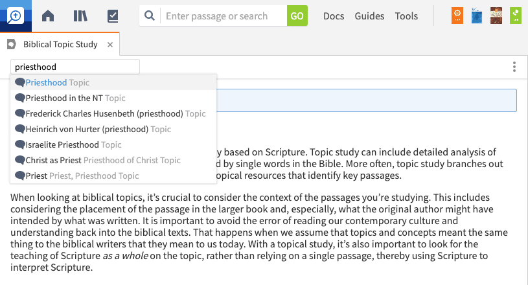Open the Docs menu
The height and width of the screenshot is (285, 528).
334,16
